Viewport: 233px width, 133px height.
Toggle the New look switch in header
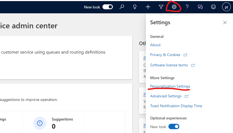coord(108,7)
